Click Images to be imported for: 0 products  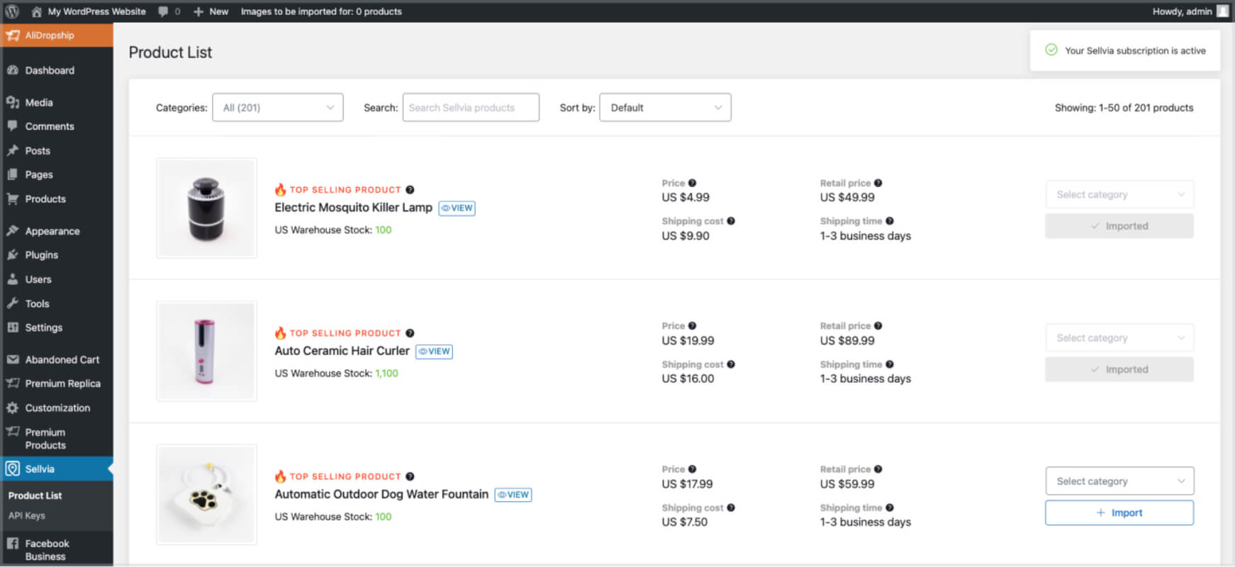point(321,11)
